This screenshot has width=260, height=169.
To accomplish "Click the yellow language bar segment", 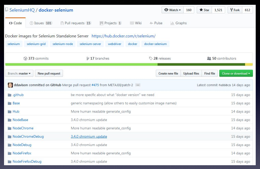I will pyautogui.click(x=249, y=64).
